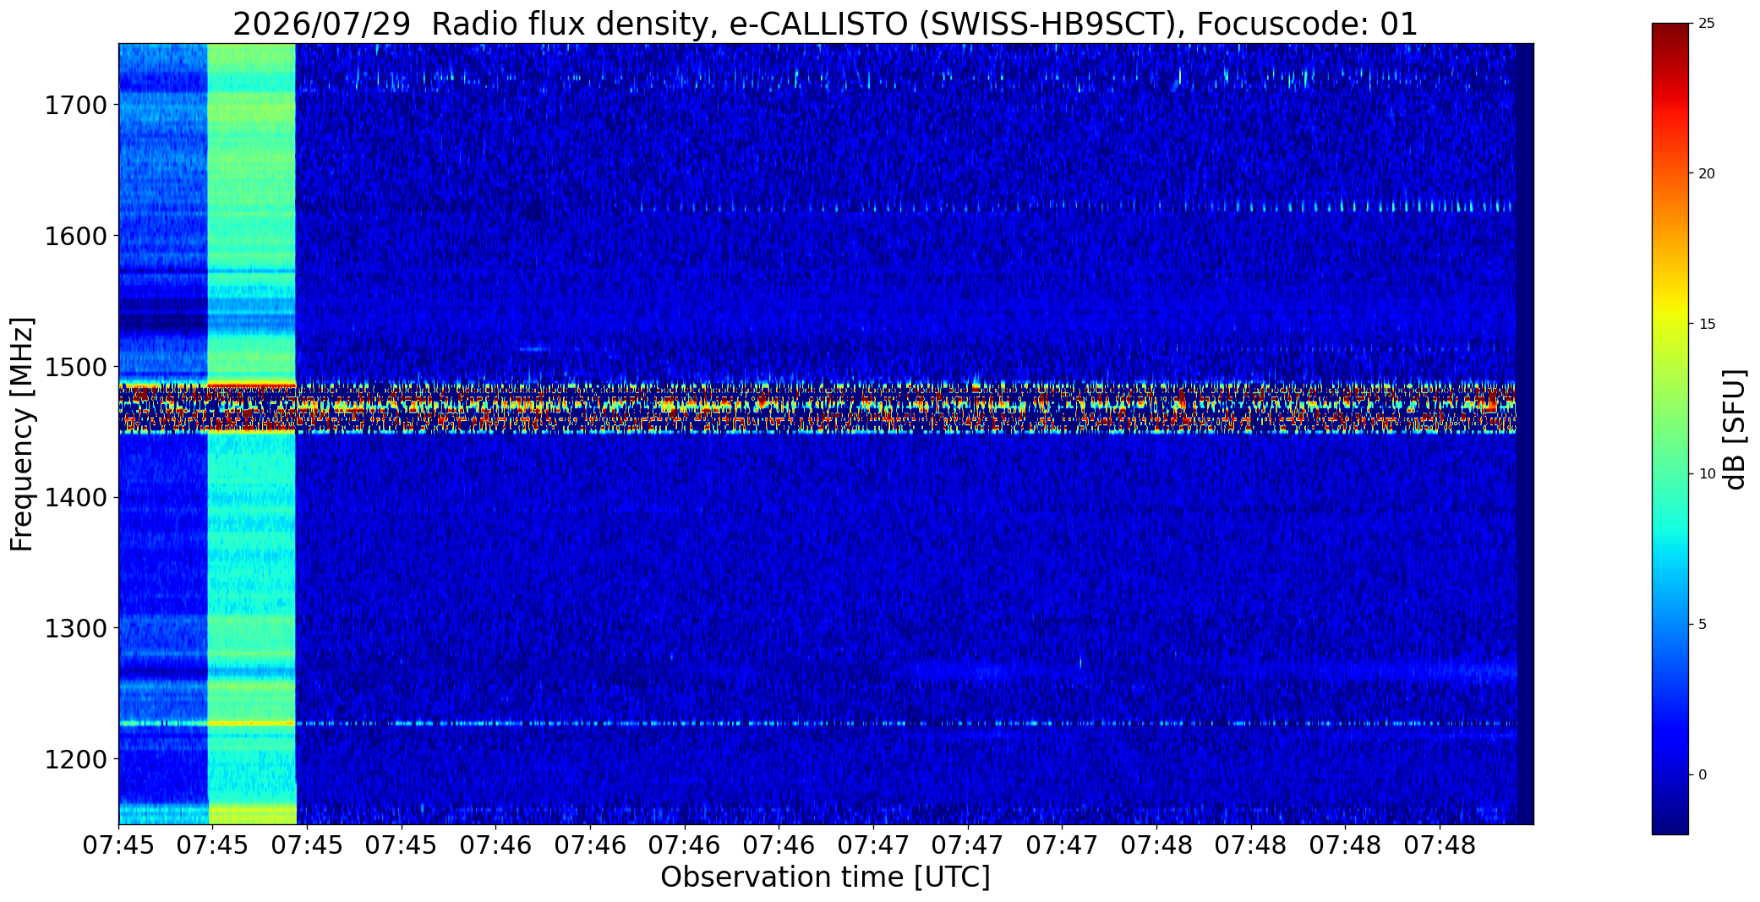Click the last 07:48 time tick label

[x=1440, y=845]
